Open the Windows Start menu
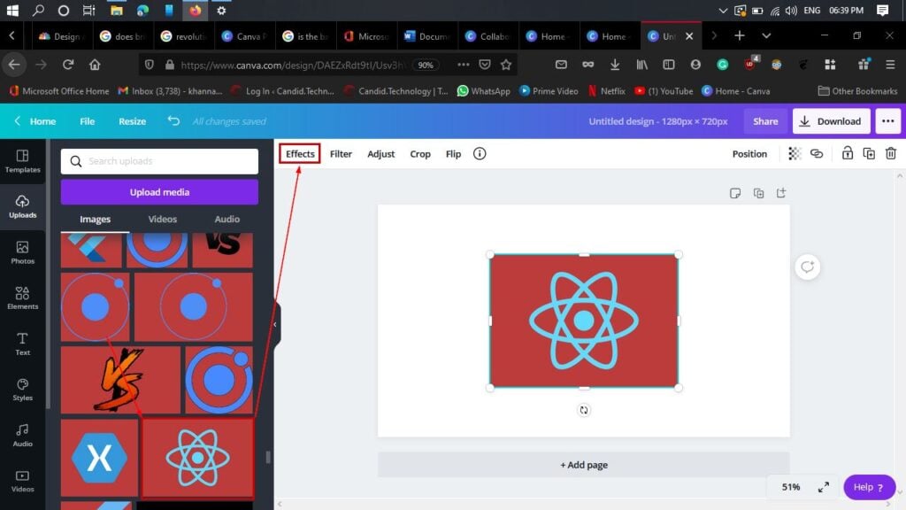 click(x=12, y=11)
